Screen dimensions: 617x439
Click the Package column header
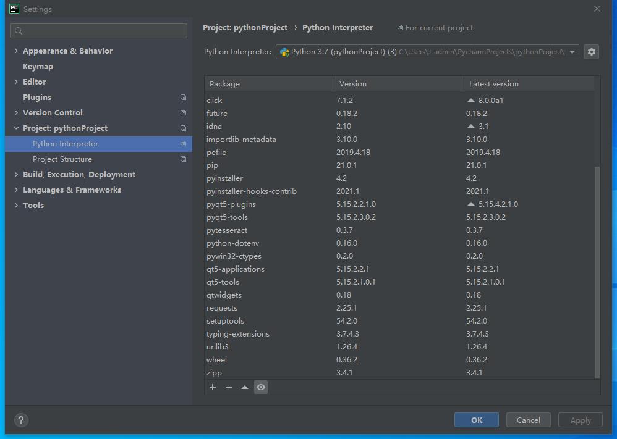[x=269, y=84]
